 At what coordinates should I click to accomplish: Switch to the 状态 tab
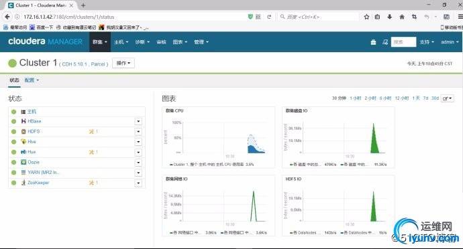14,80
